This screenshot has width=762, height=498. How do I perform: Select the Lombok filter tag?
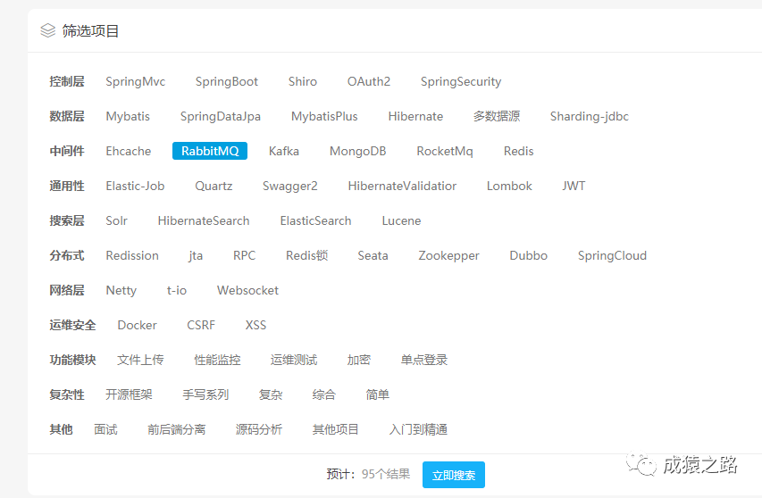coord(509,186)
